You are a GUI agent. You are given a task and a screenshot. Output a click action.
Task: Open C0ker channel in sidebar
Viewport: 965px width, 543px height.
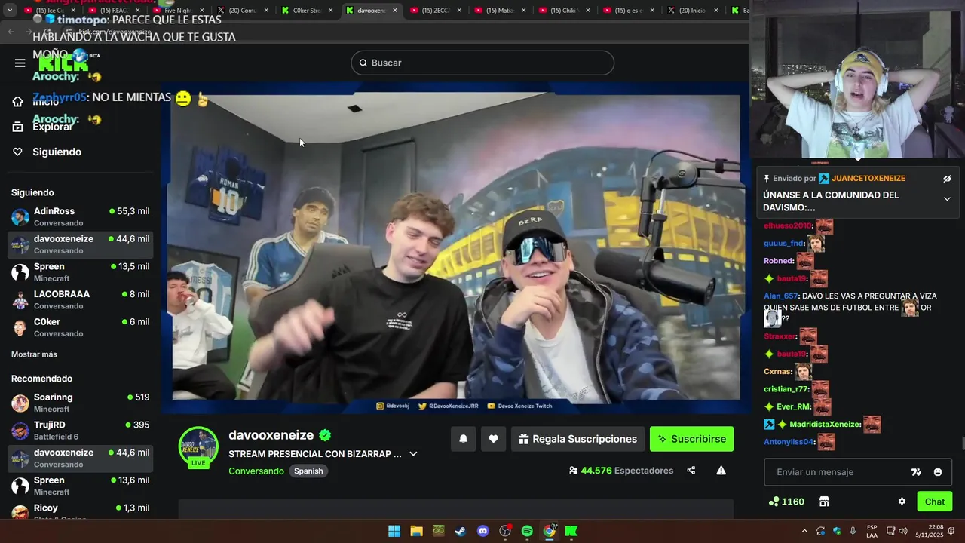(x=80, y=327)
